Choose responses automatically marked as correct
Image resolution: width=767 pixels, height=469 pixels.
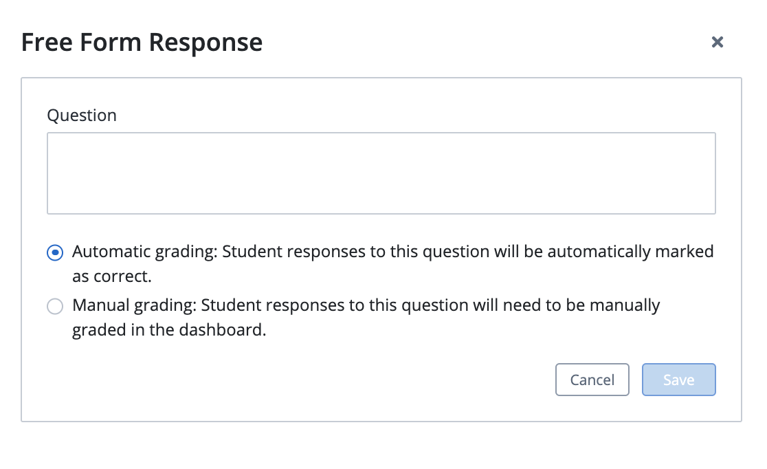coord(55,252)
